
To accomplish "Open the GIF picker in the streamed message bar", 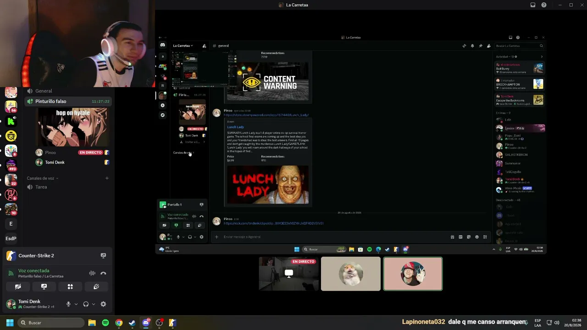I will coord(460,237).
